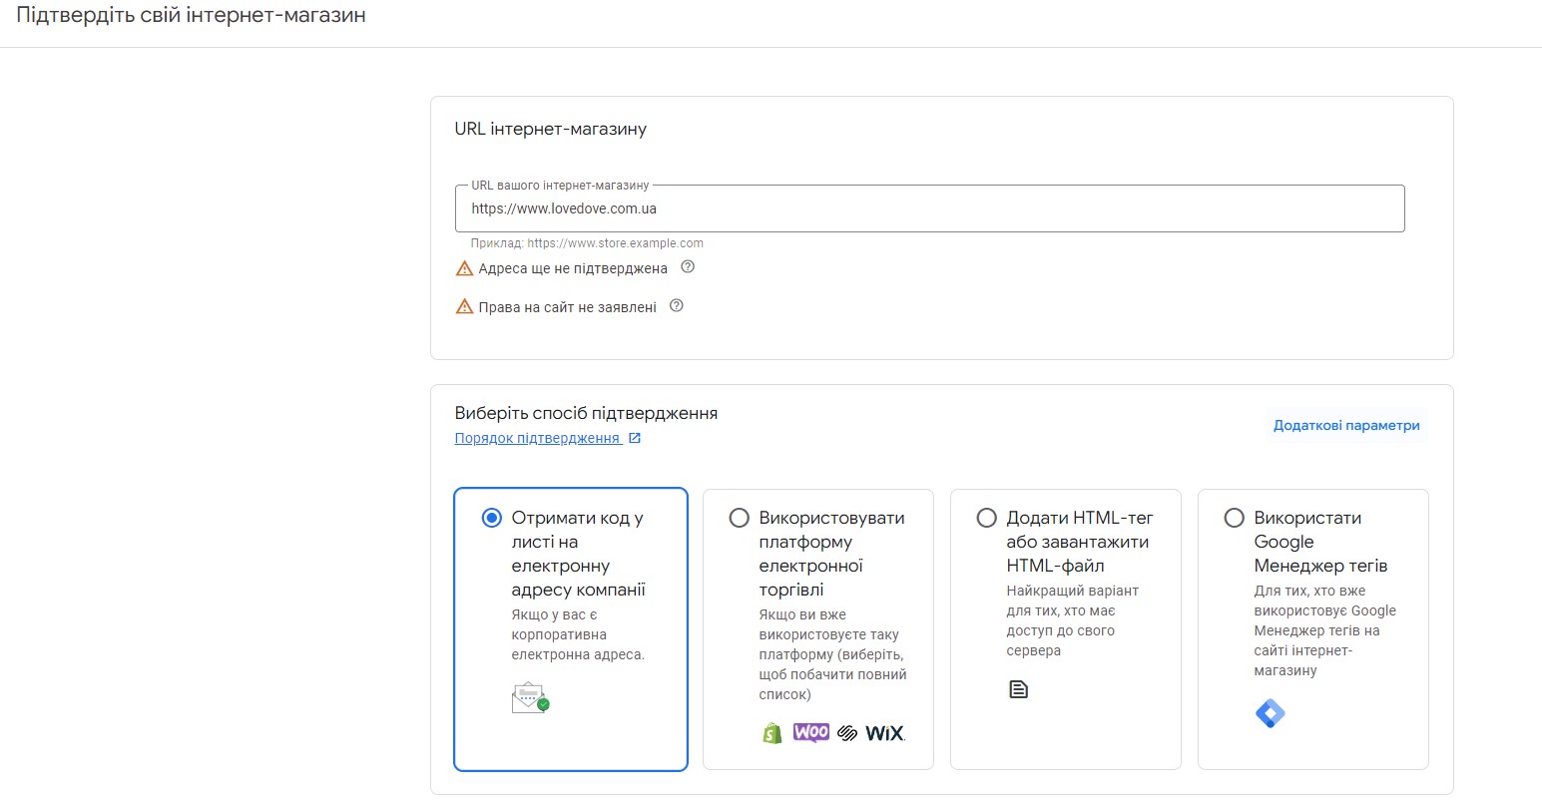Click the HTML-tag verification card description
The width and height of the screenshot is (1542, 806).
click(x=1072, y=620)
